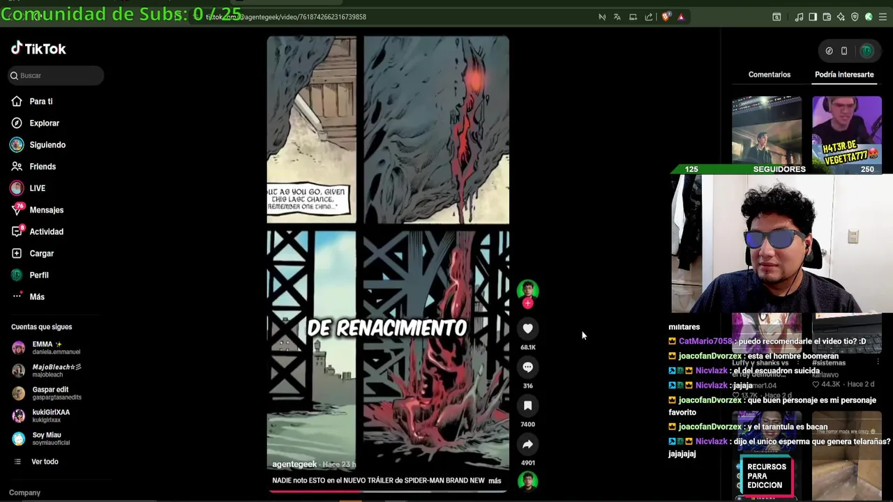893x502 pixels.
Task: Open video comments bubble icon
Action: pos(527,367)
